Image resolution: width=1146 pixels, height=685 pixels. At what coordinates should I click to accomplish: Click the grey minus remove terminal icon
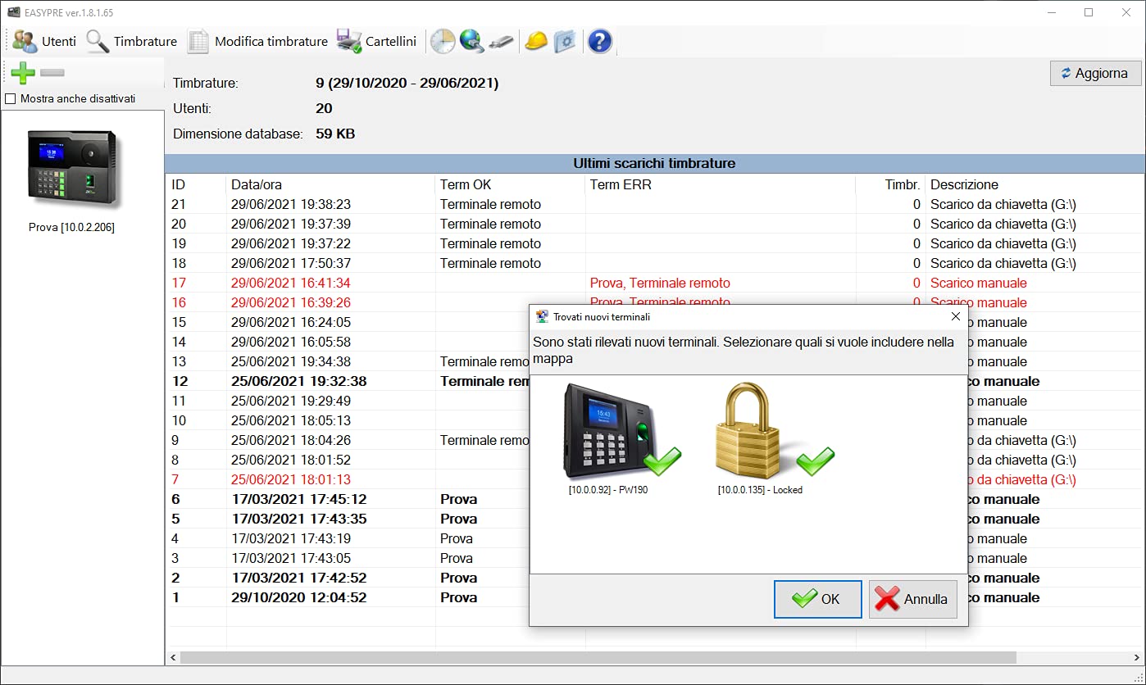tap(52, 73)
